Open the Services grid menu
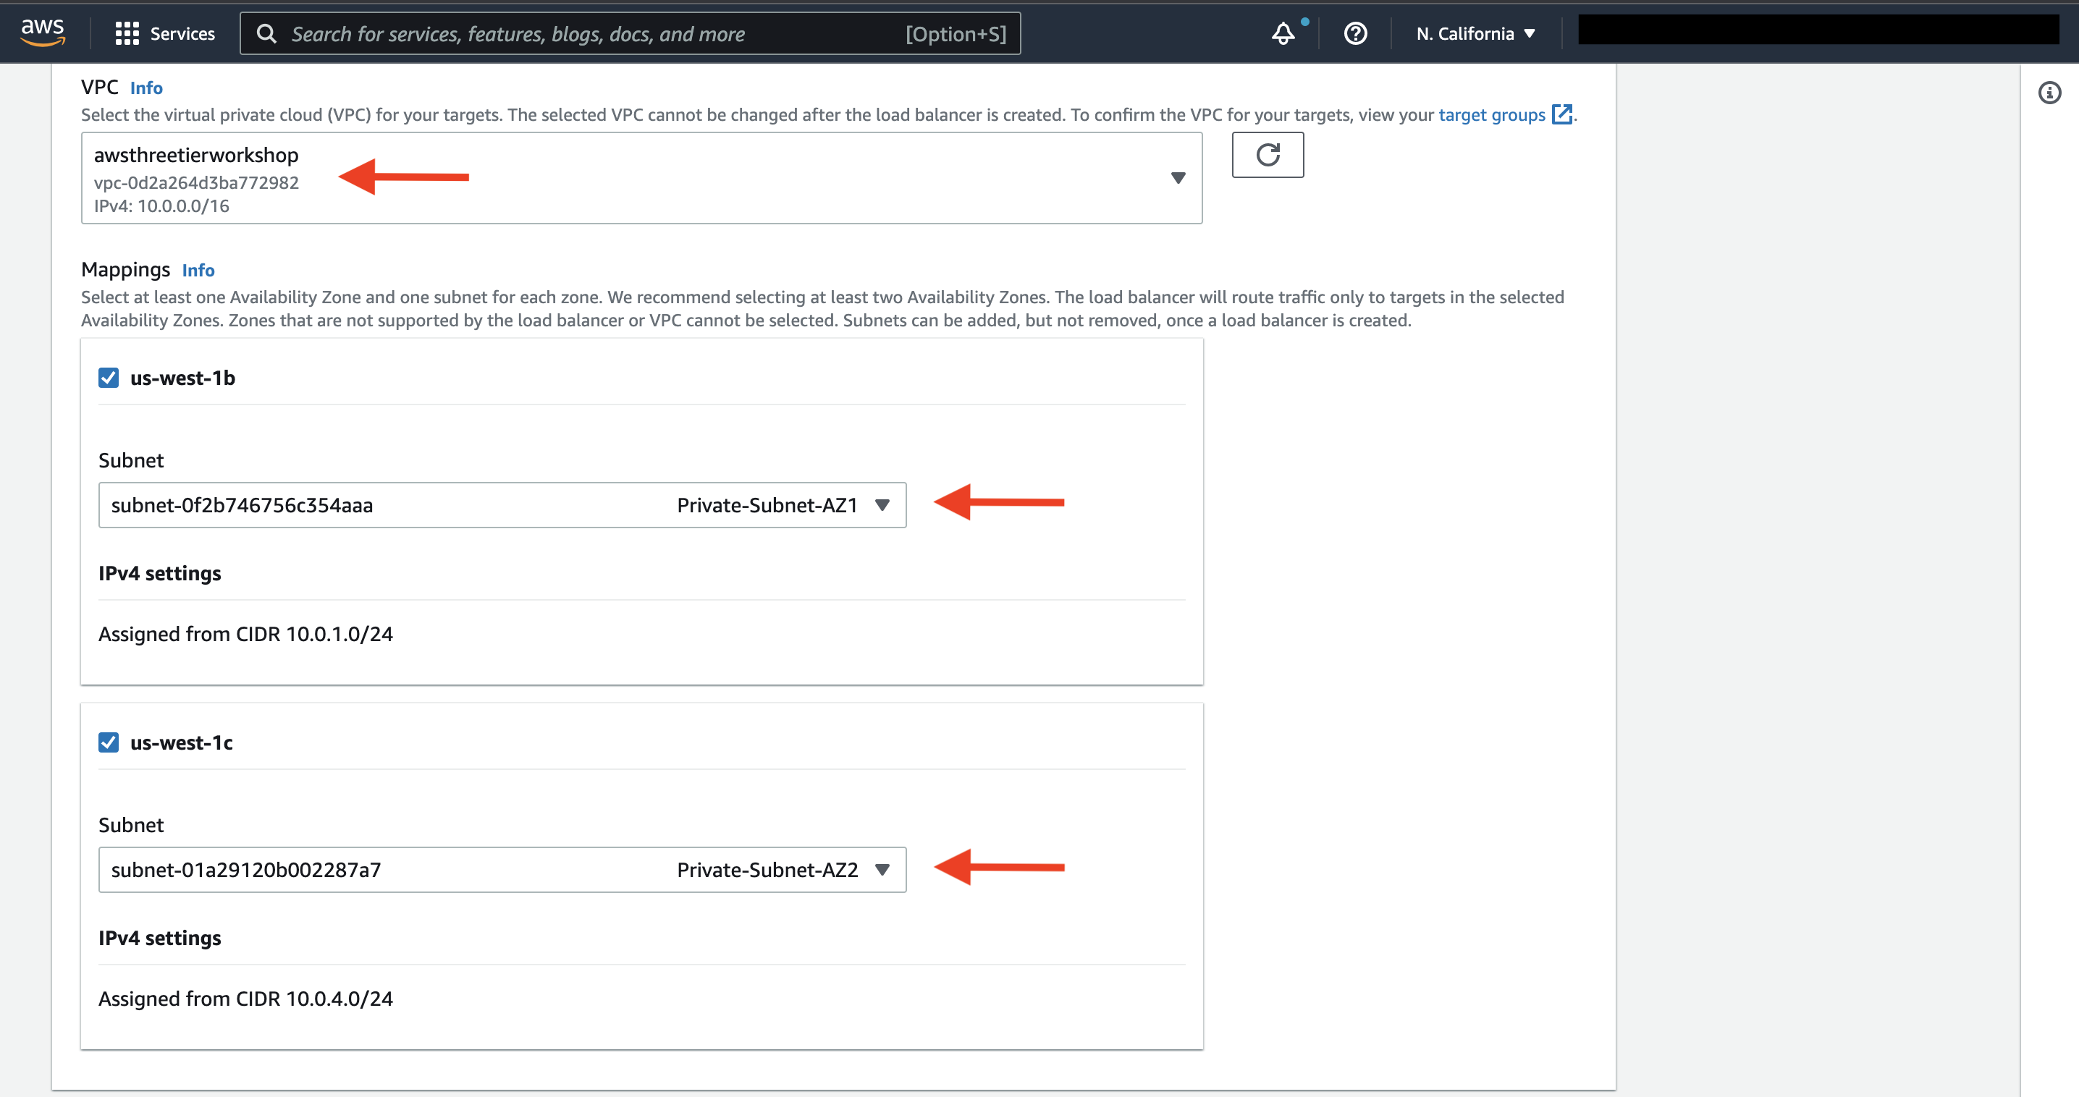This screenshot has height=1097, width=2079. click(127, 33)
